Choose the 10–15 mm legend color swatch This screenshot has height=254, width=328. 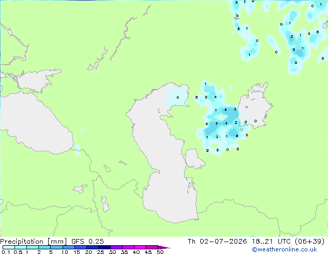click(x=68, y=247)
